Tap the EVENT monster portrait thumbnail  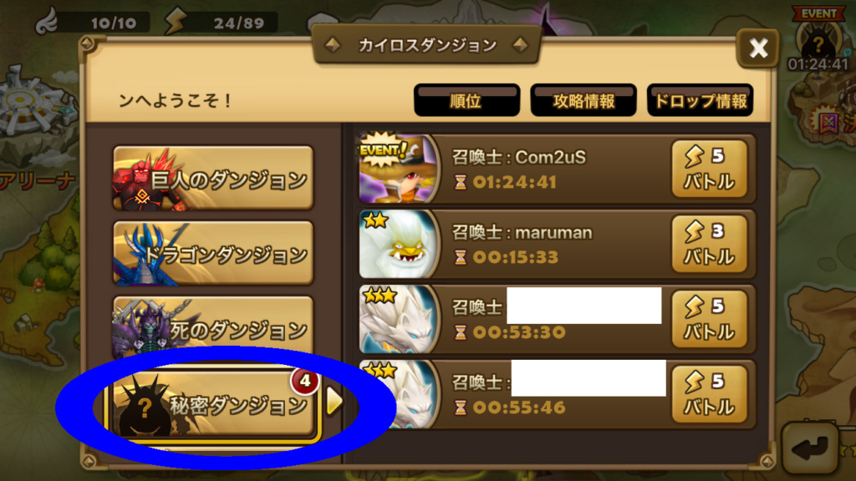pyautogui.click(x=397, y=168)
